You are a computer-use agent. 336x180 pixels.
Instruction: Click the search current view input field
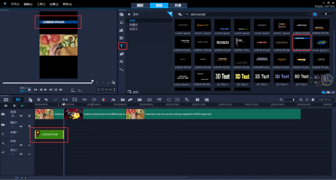(x=247, y=14)
